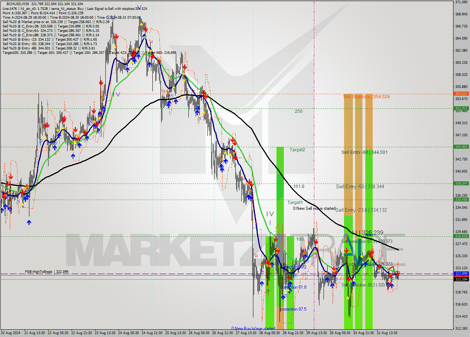Screen dimensions: 470x337
Task: Click the 'correction 61.8' label
Action: click(x=293, y=287)
